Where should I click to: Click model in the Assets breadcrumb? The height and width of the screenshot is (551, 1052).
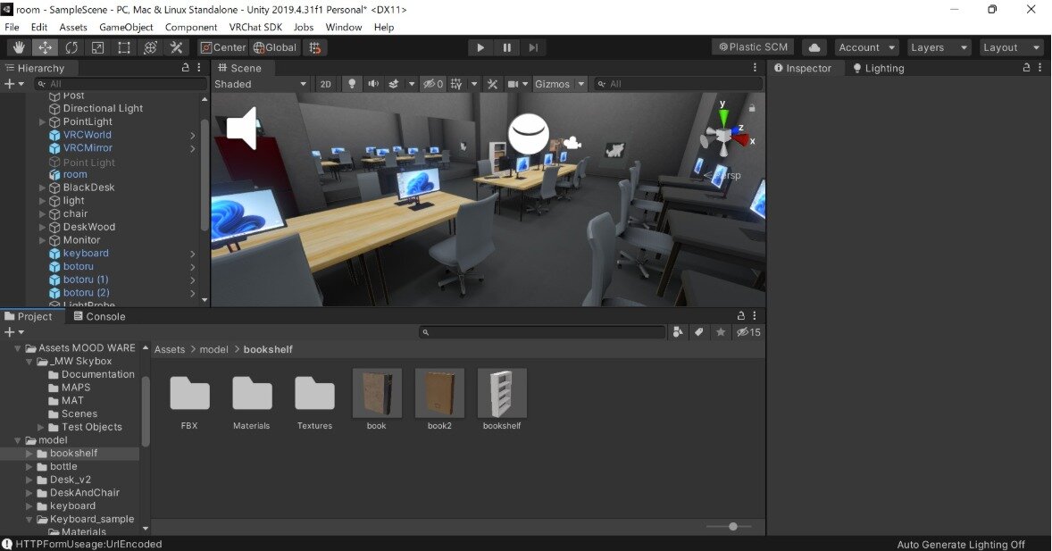(213, 349)
